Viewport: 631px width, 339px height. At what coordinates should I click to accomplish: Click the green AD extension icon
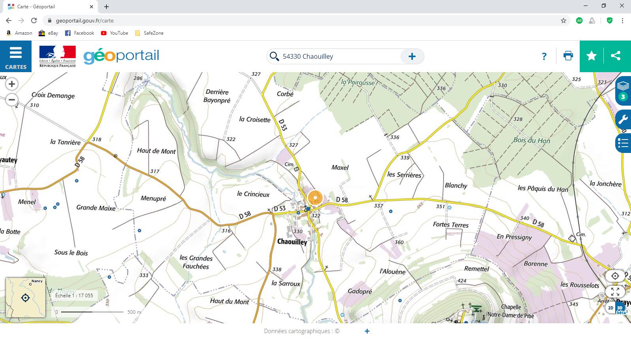[579, 20]
